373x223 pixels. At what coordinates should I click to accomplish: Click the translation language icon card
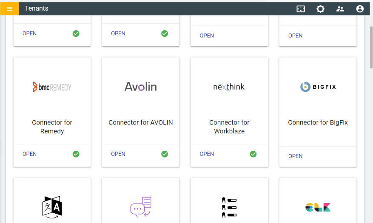click(x=52, y=207)
